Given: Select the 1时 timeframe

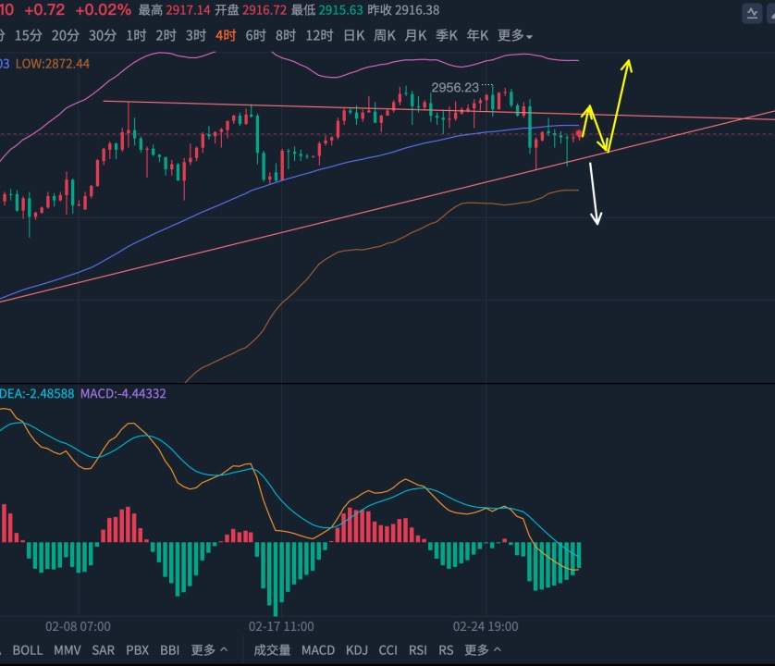Looking at the screenshot, I should coord(136,35).
